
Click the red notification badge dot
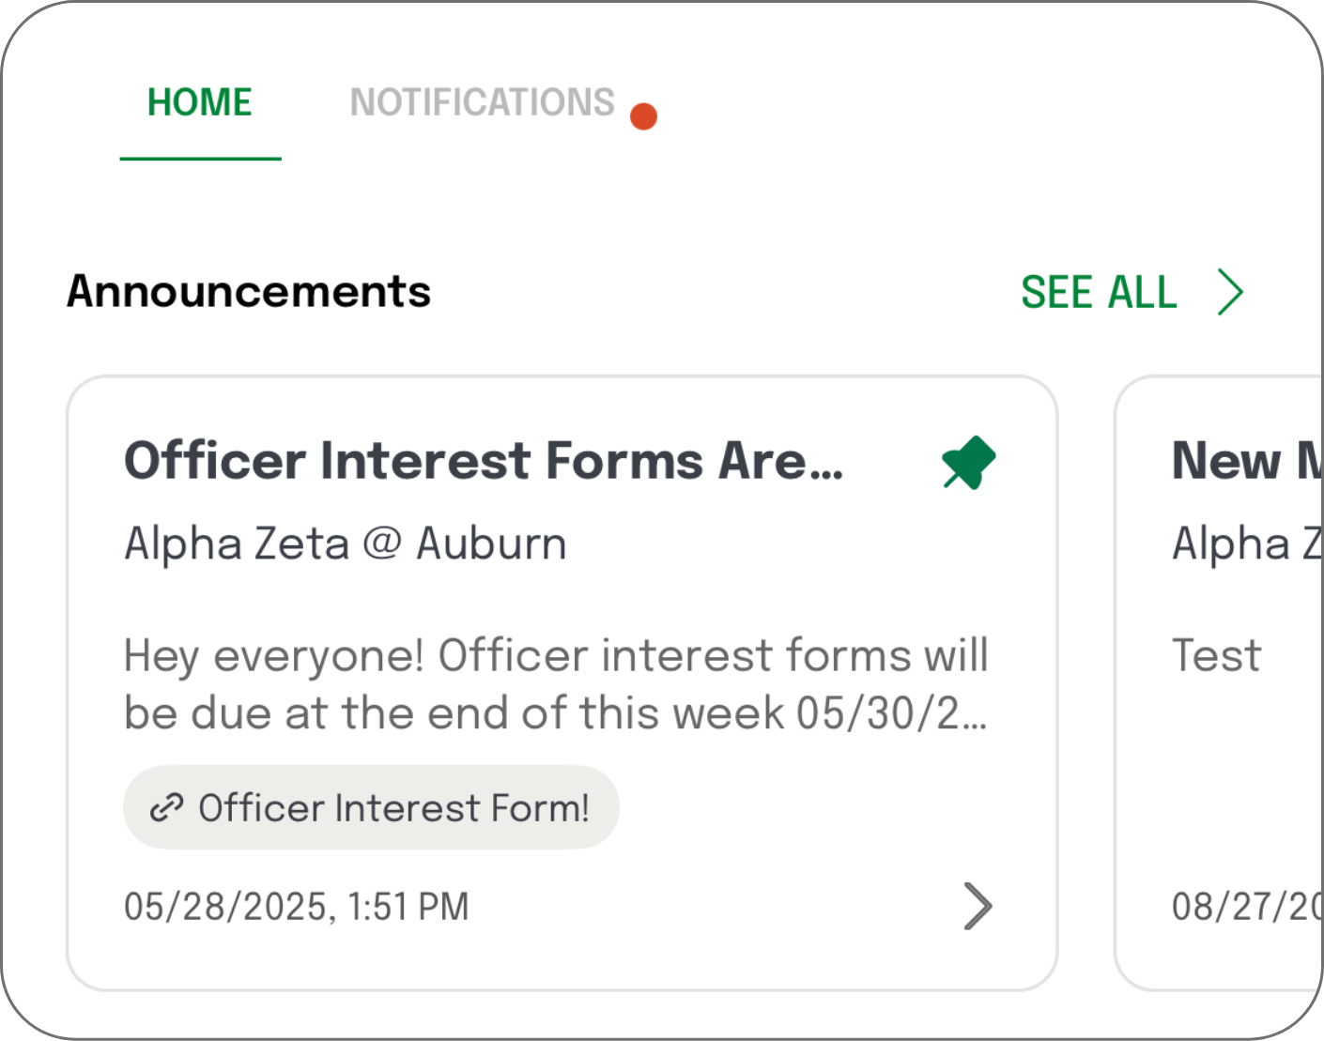(643, 116)
